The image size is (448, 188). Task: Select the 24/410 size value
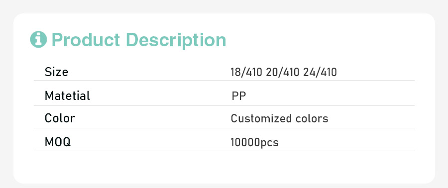(x=320, y=73)
